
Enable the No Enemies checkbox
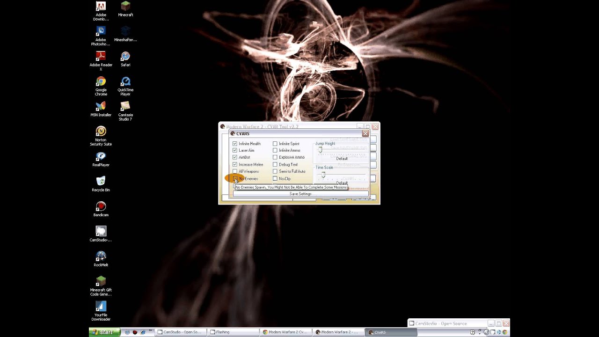pyautogui.click(x=235, y=178)
